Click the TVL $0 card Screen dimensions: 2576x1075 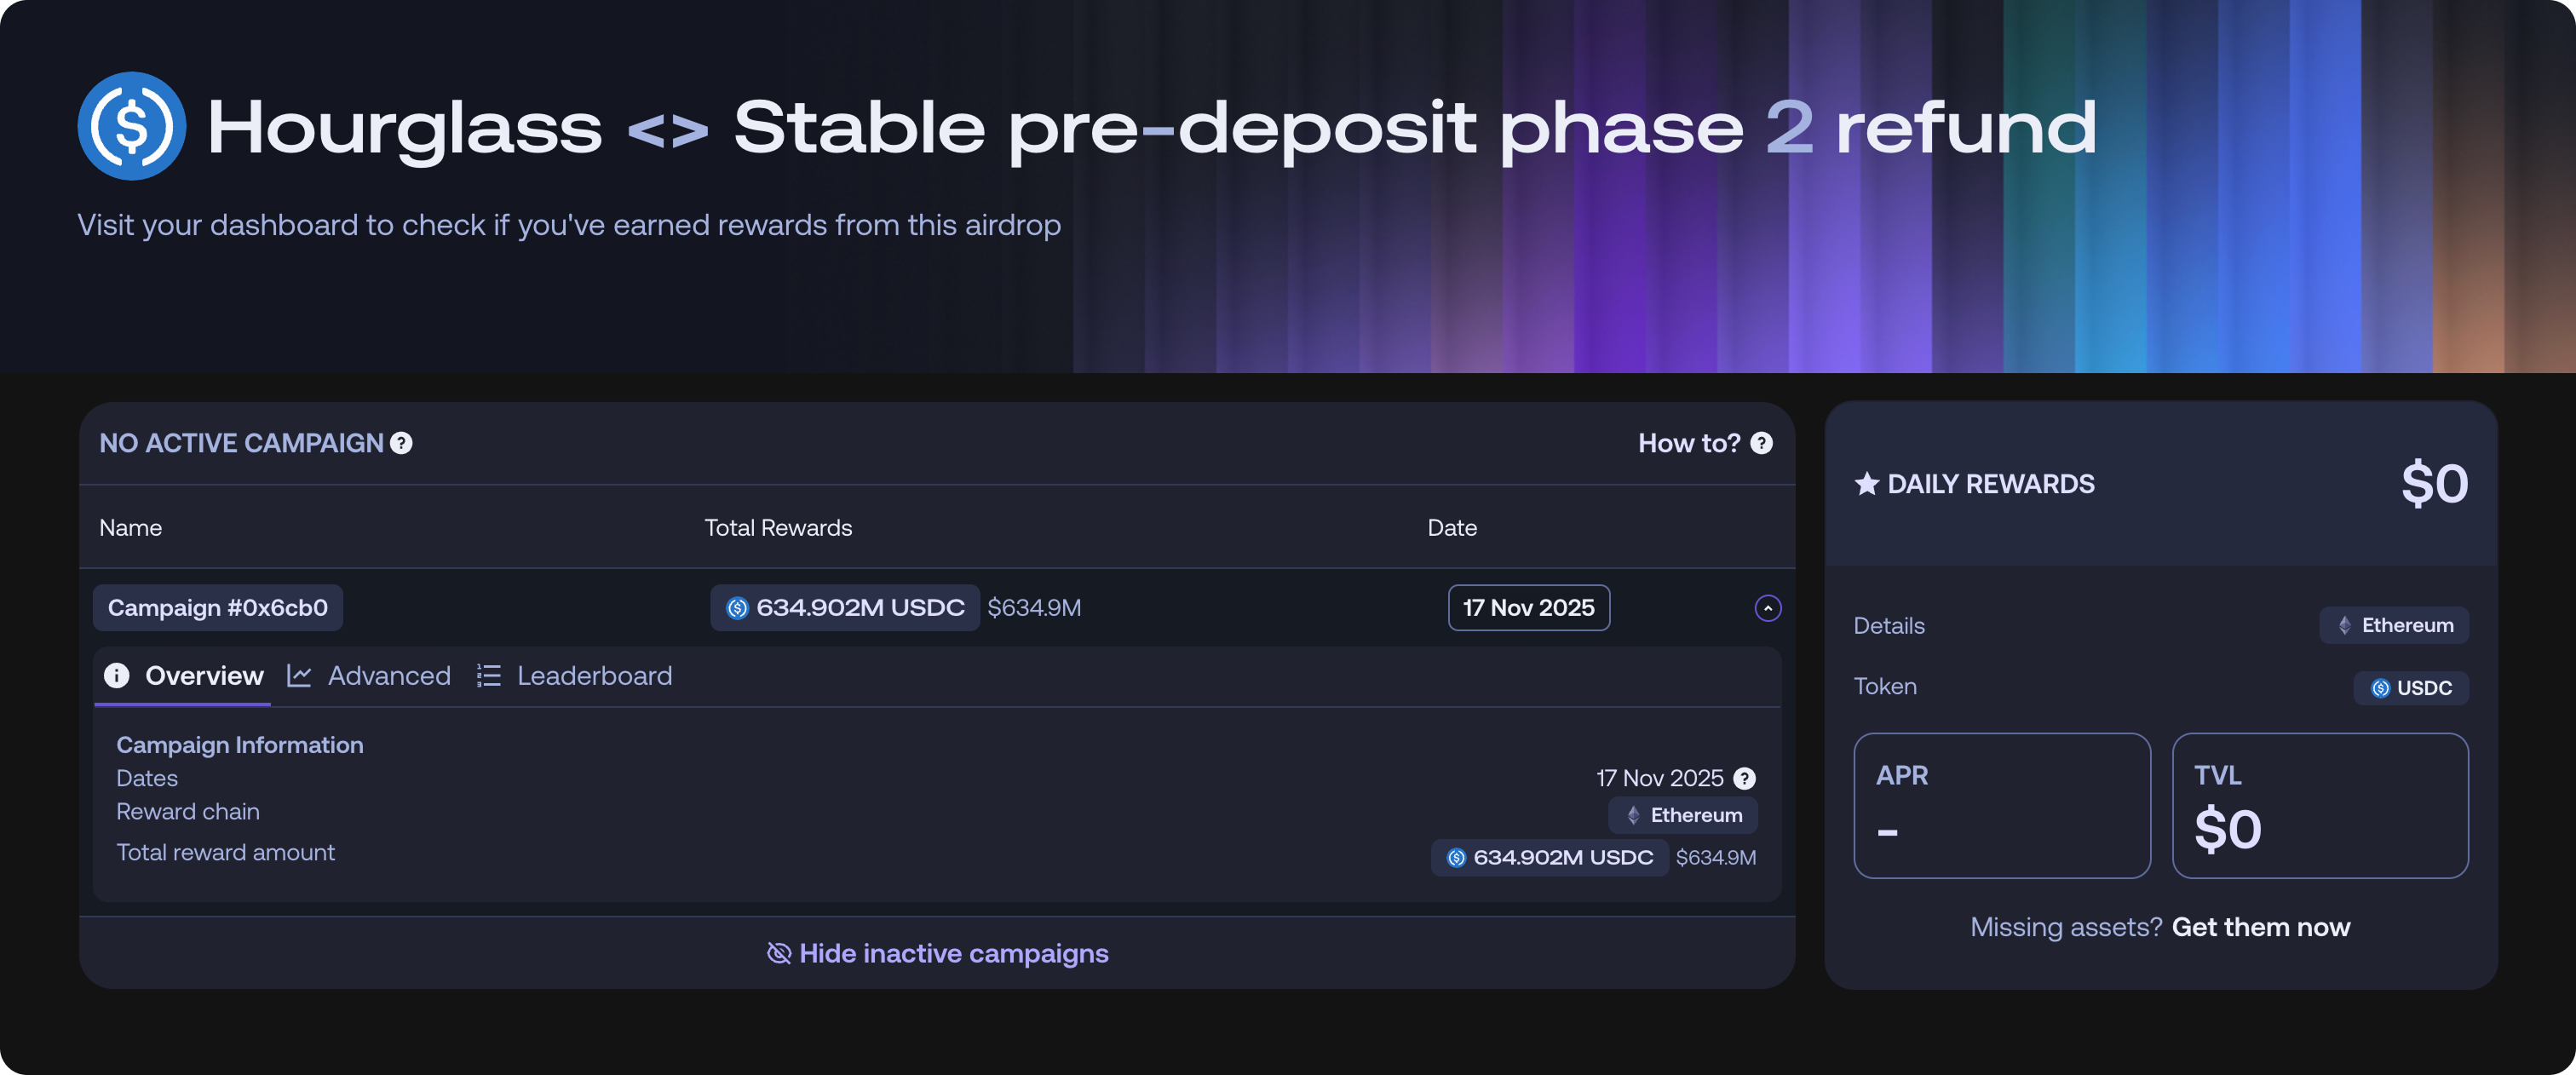click(x=2319, y=805)
